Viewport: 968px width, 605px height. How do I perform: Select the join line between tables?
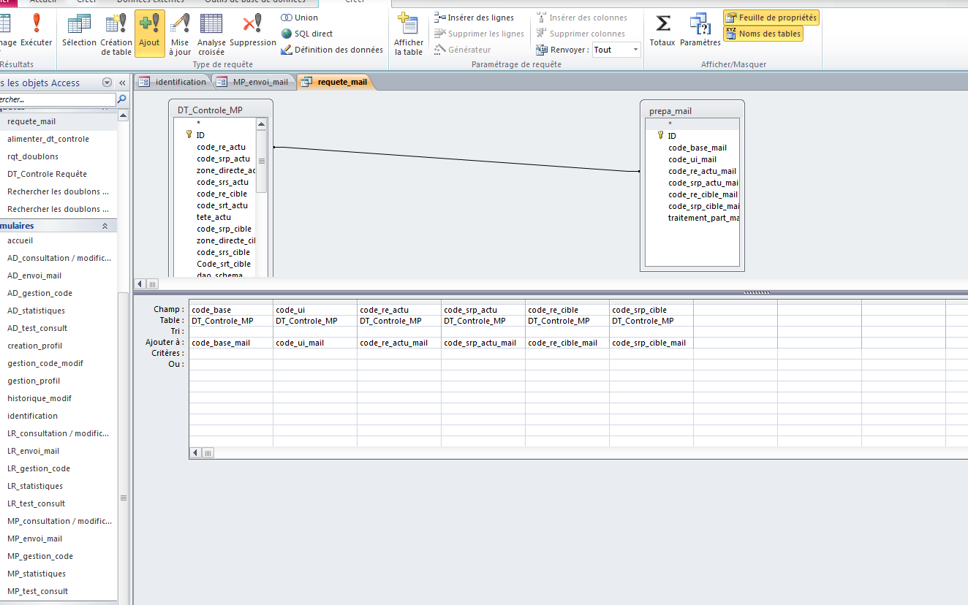(457, 159)
